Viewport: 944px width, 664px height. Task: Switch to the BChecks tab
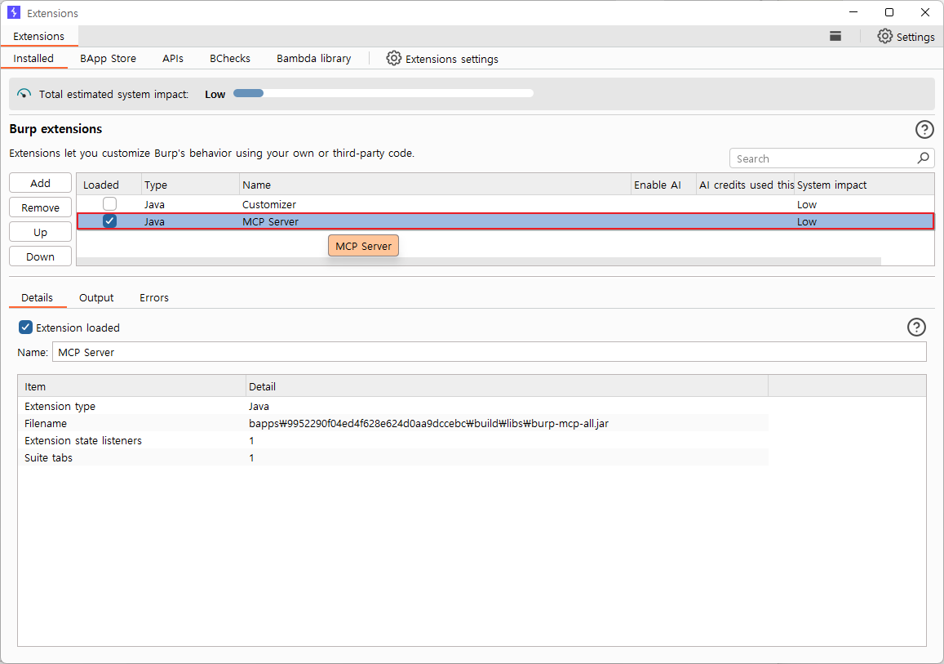(x=230, y=59)
